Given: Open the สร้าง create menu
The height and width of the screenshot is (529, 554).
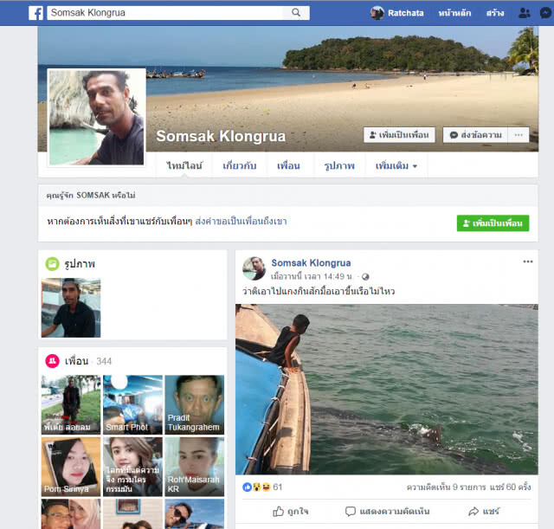Looking at the screenshot, I should (495, 13).
